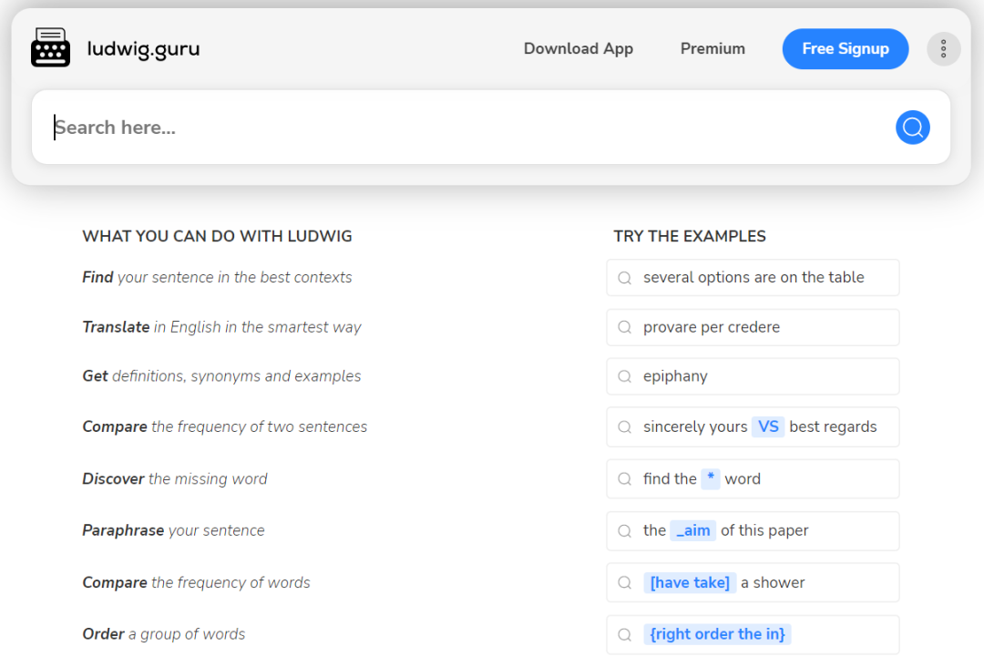This screenshot has width=984, height=667.
Task: Click the '{right order the in}' tag
Action: 717,634
